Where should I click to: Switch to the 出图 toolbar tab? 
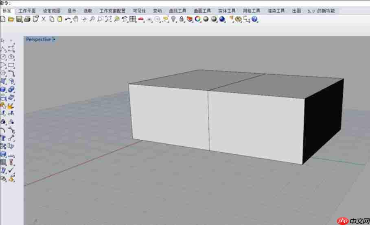click(x=296, y=11)
